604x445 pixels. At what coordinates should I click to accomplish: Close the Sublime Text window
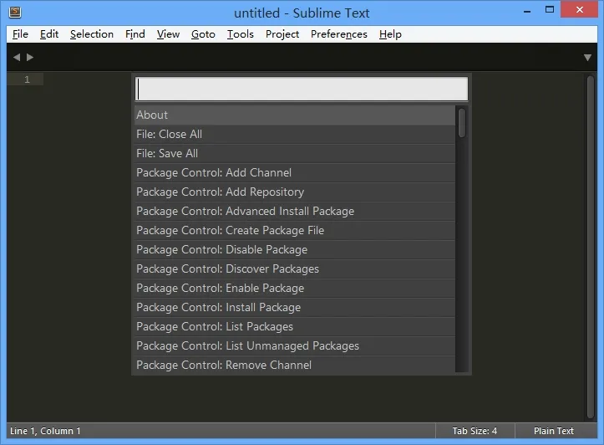coord(579,10)
